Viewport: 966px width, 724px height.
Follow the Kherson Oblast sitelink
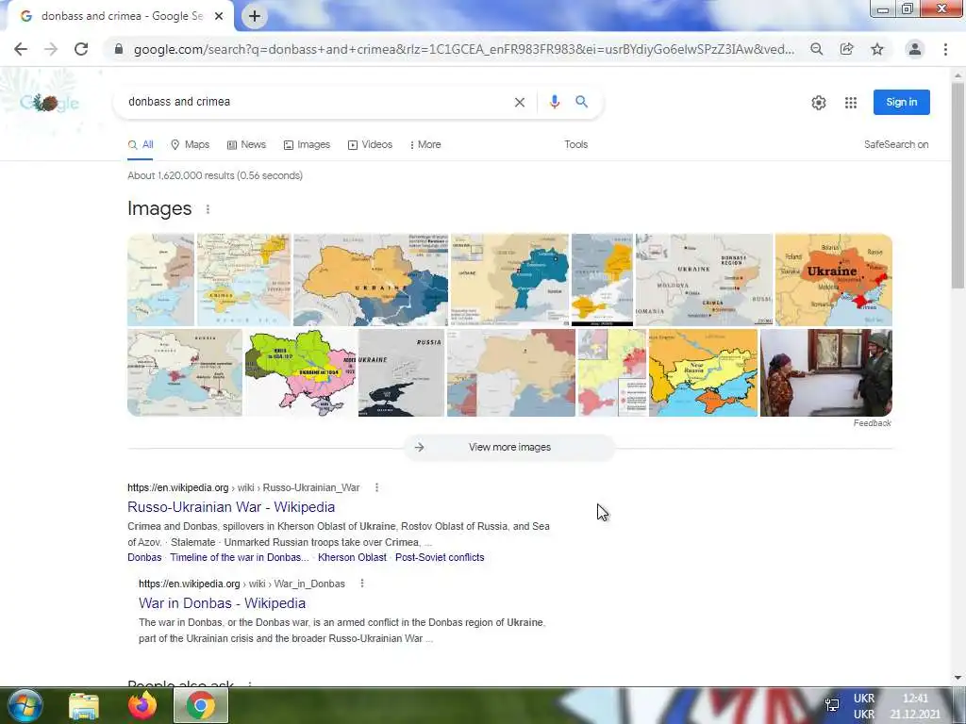[x=352, y=558]
